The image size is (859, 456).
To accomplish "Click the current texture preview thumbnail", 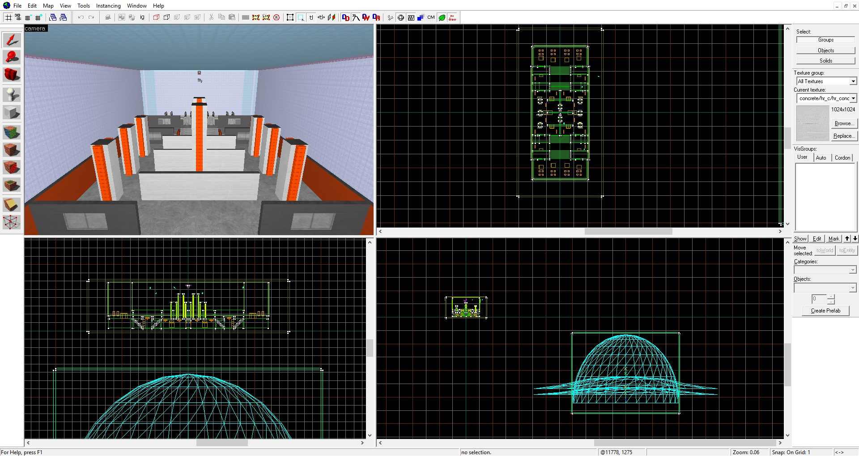I will (x=813, y=123).
